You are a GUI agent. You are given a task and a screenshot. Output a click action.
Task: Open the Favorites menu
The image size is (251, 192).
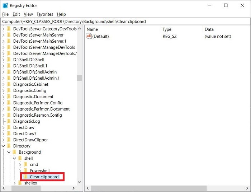tap(45, 14)
